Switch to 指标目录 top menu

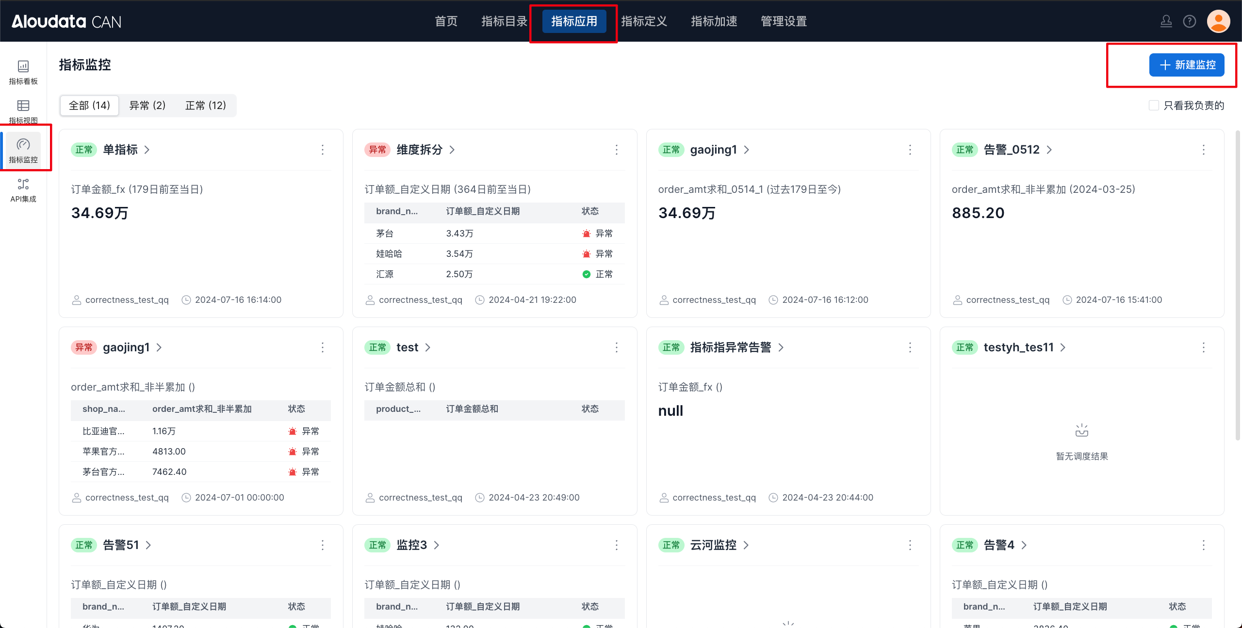[x=504, y=21]
